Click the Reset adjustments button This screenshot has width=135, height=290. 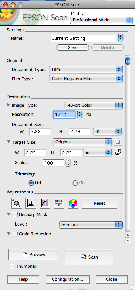pyautogui.click(x=100, y=203)
